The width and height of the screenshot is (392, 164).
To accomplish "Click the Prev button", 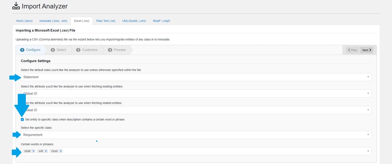I will [x=352, y=50].
